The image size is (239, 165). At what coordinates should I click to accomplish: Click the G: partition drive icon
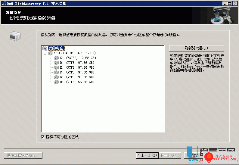tap(56, 77)
